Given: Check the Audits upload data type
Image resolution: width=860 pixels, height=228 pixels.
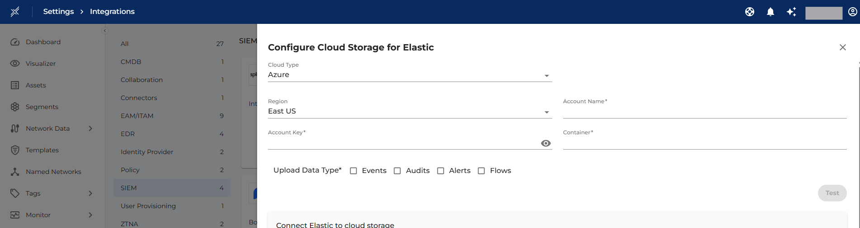Looking at the screenshot, I should coord(397,171).
